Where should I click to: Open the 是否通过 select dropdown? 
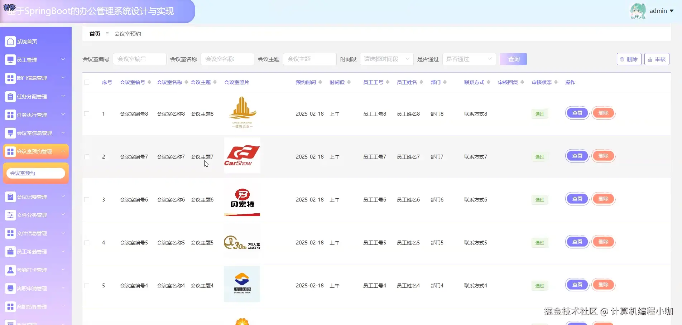[x=469, y=59]
